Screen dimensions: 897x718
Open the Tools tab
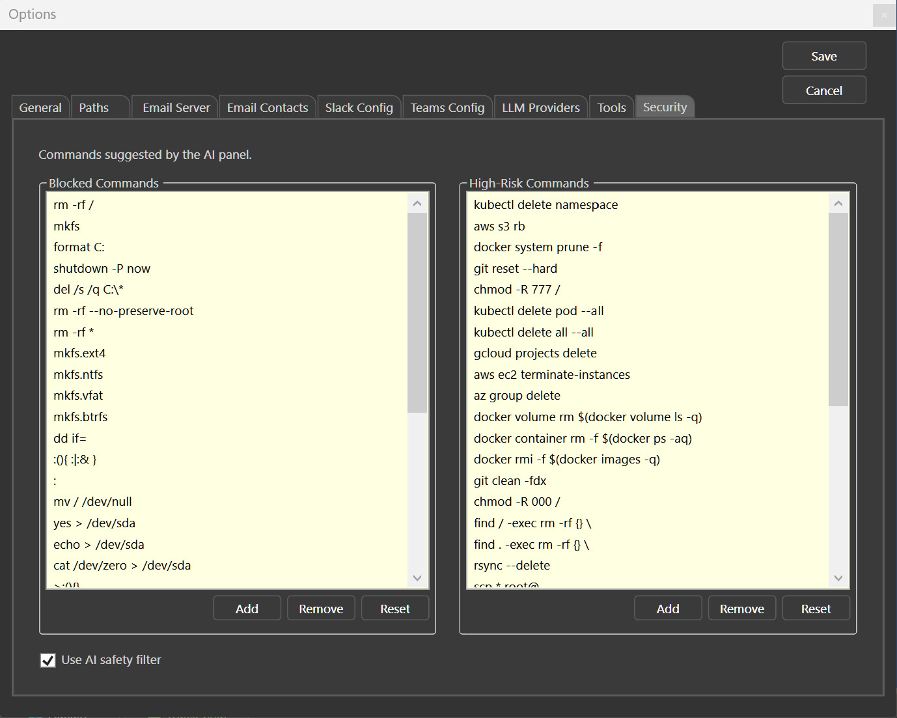point(611,107)
